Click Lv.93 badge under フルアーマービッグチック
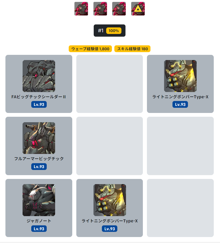The width and height of the screenshot is (220, 243). point(39,167)
